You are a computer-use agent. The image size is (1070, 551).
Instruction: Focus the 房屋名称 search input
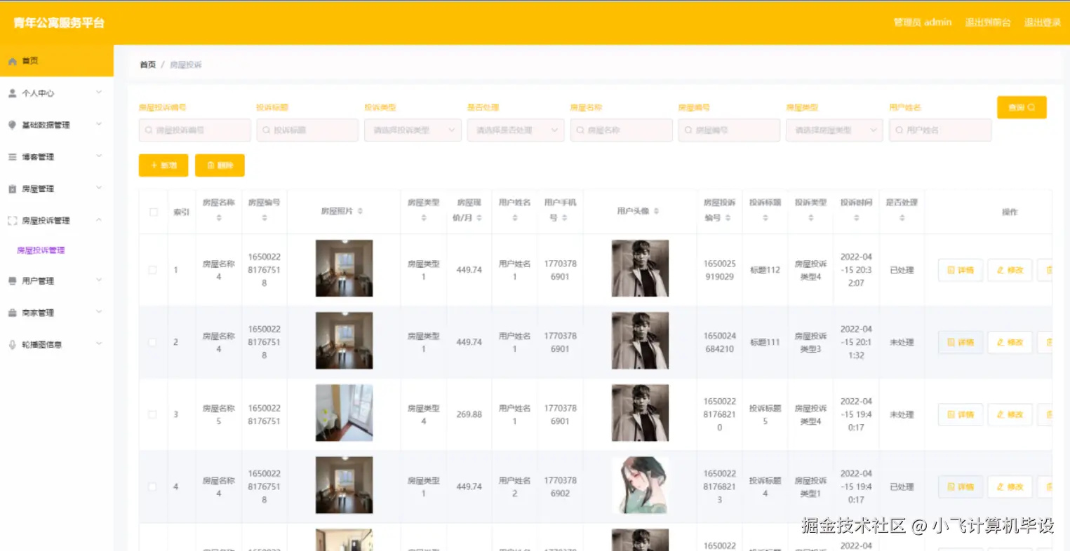pos(622,130)
